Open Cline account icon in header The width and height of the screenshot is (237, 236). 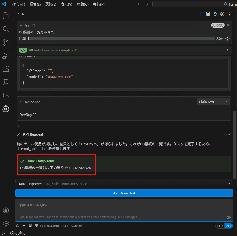tap(222, 14)
